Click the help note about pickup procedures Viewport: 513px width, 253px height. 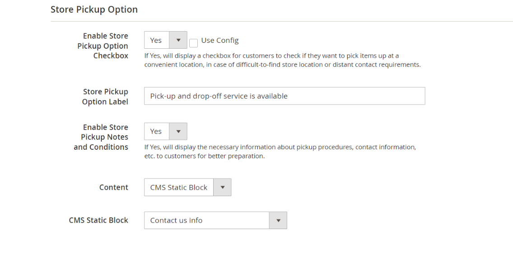coord(280,152)
